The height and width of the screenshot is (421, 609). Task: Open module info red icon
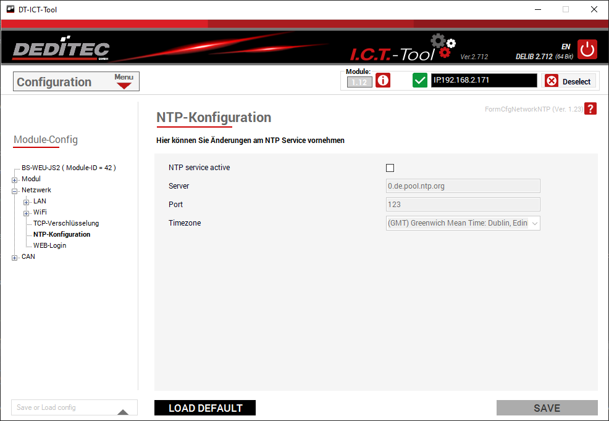[x=383, y=81]
